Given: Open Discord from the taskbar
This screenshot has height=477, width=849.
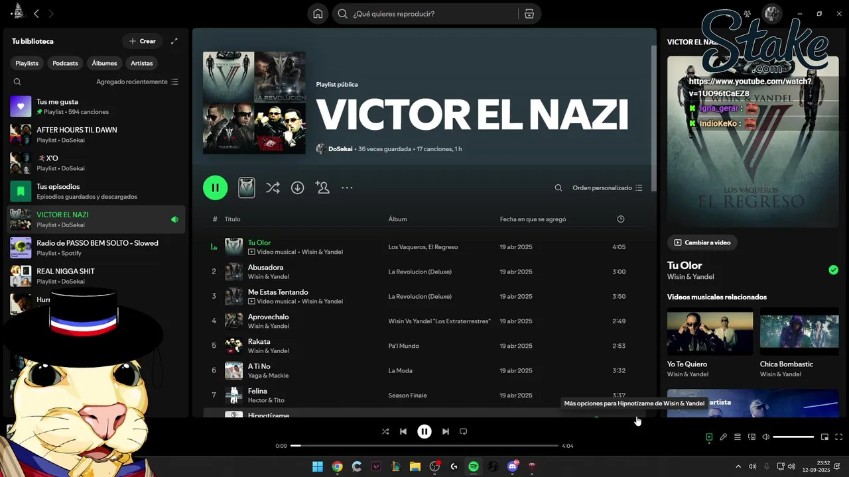Looking at the screenshot, I should [x=512, y=466].
